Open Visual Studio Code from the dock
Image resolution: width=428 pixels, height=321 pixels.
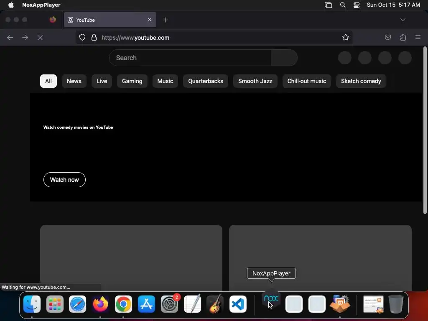(x=238, y=304)
